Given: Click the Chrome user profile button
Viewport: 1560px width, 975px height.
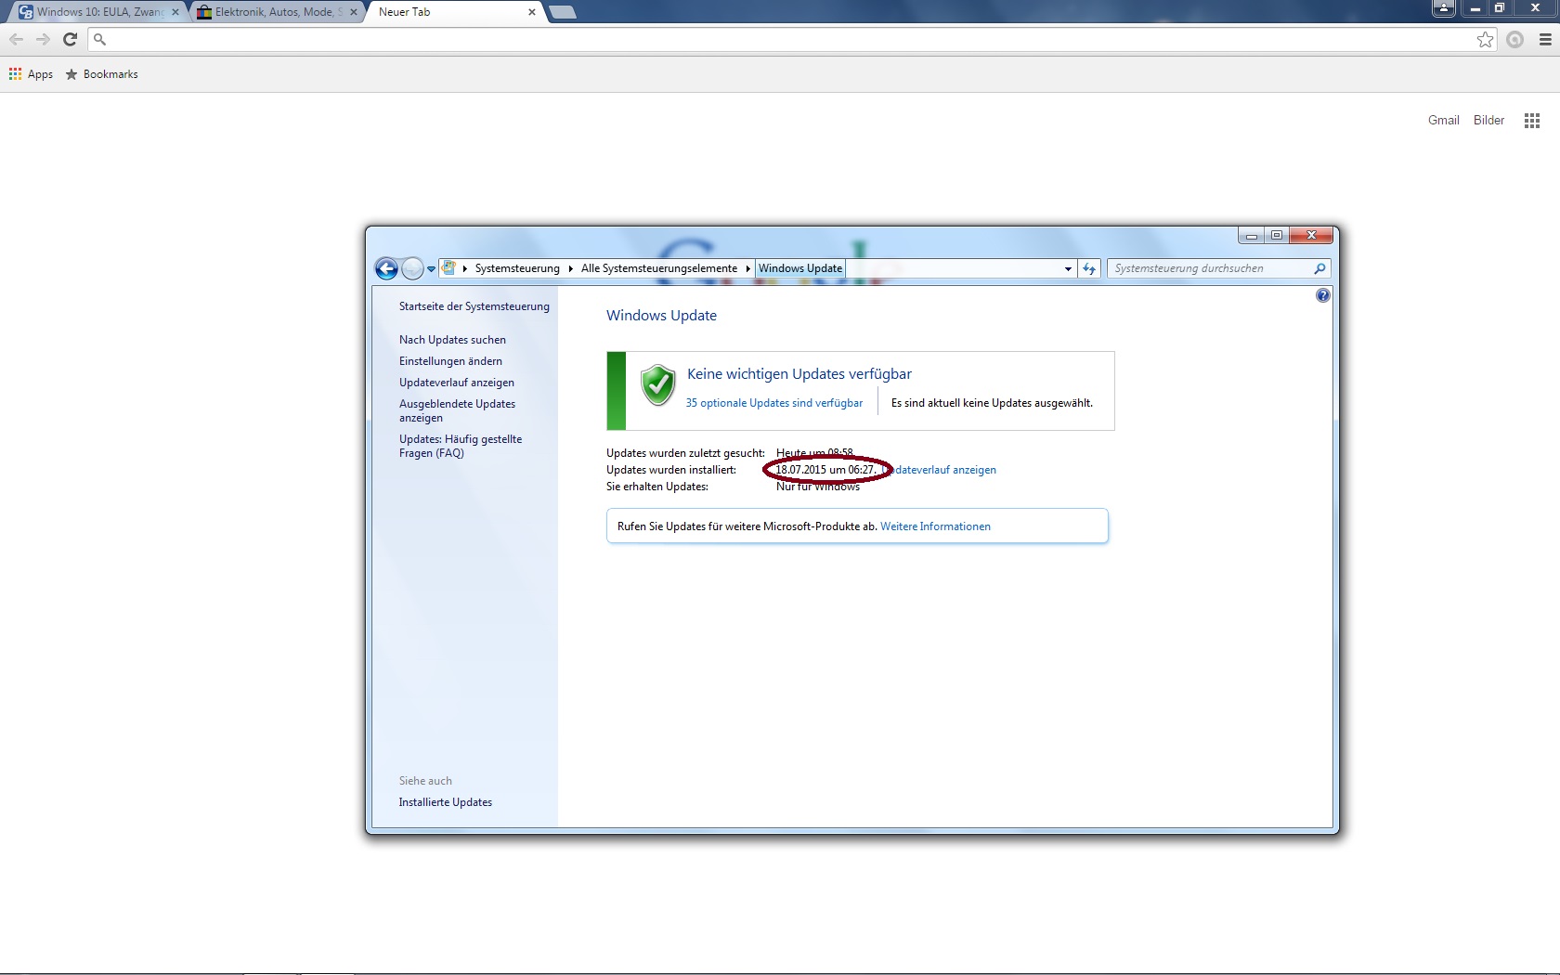Looking at the screenshot, I should point(1444,8).
